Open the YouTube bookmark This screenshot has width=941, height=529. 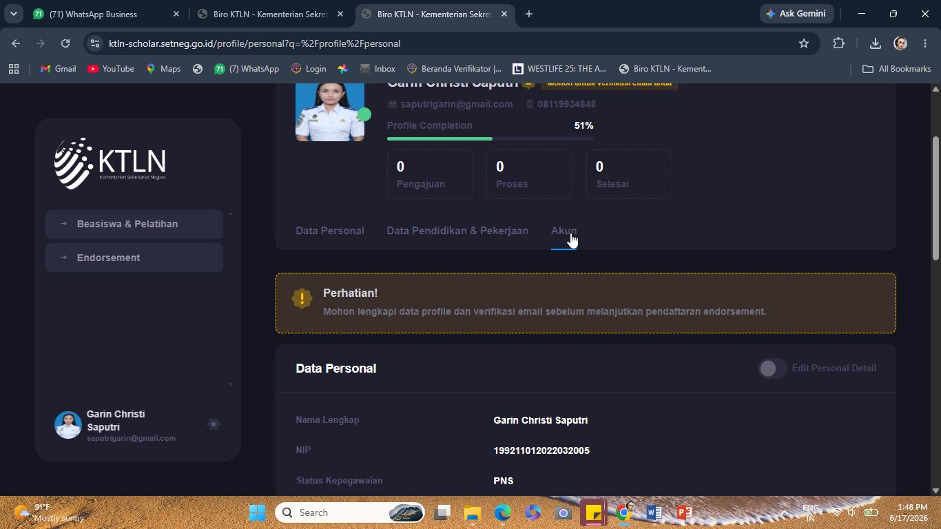click(111, 69)
